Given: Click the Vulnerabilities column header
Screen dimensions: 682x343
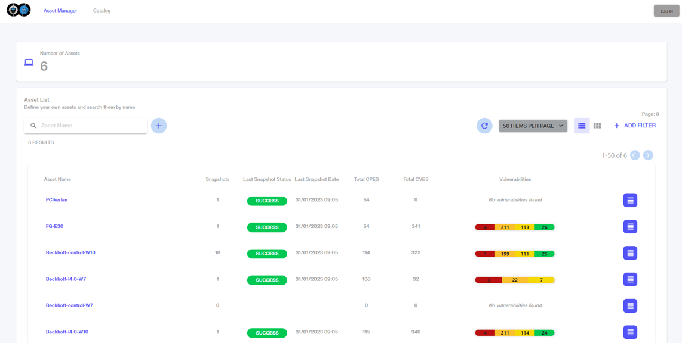Looking at the screenshot, I should 515,179.
